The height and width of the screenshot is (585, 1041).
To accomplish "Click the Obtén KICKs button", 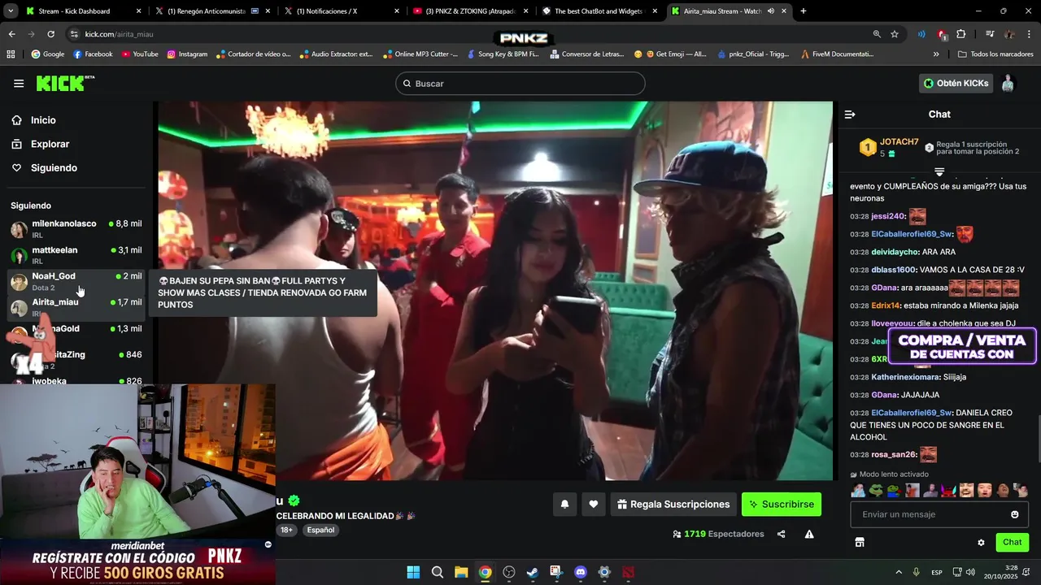I will click(956, 84).
